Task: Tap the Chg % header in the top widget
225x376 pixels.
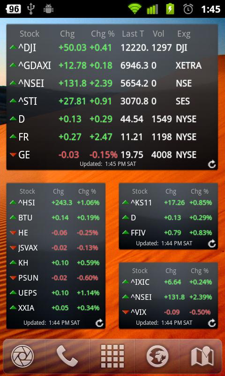Action: 103,34
